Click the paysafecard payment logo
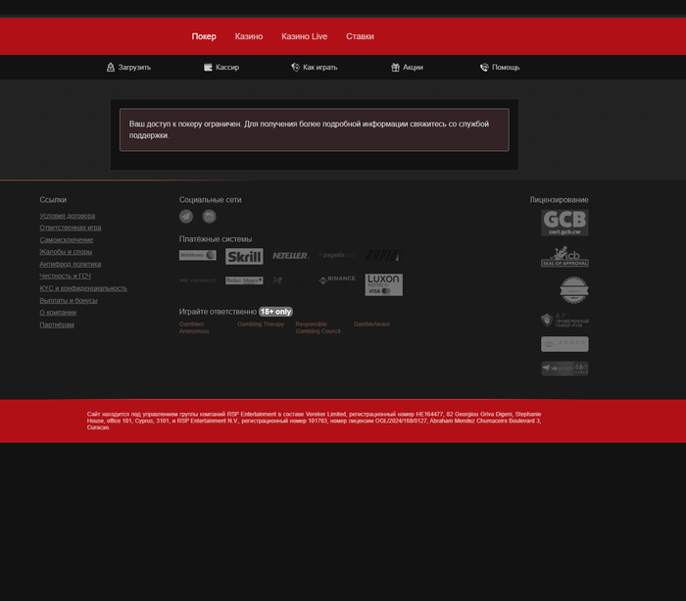Screen dimensions: 686x601 click(x=337, y=255)
